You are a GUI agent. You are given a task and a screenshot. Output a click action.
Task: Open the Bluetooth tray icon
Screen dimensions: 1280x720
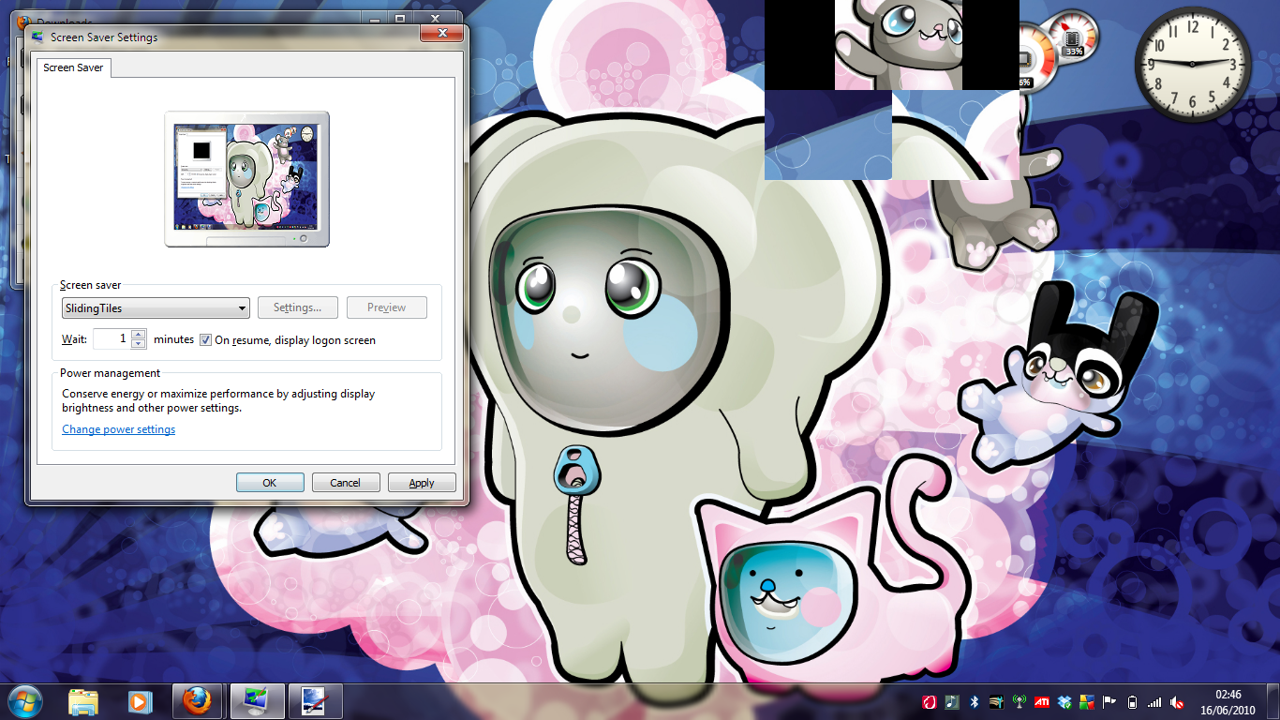point(975,701)
